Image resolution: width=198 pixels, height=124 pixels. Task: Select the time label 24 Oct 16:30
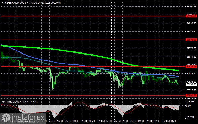56,121
